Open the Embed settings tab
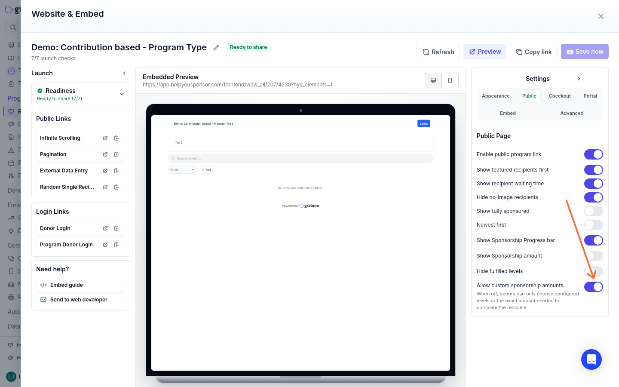This screenshot has width=619, height=387. coord(508,113)
